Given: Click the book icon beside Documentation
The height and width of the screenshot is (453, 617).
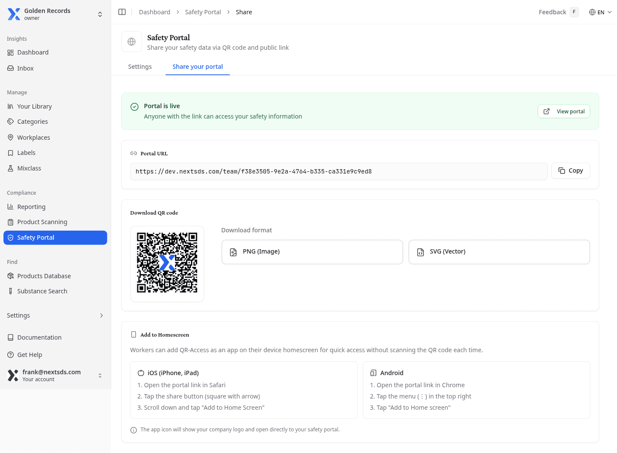Looking at the screenshot, I should click(x=10, y=337).
